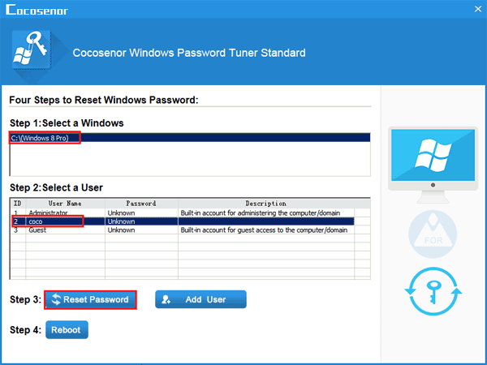The width and height of the screenshot is (487, 365).
Task: Select the coco user row
Action: click(183, 221)
